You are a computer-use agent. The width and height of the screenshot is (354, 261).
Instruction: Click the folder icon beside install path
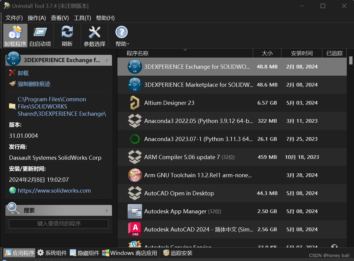(12, 106)
